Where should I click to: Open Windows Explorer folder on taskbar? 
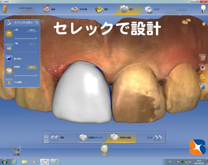(24, 162)
